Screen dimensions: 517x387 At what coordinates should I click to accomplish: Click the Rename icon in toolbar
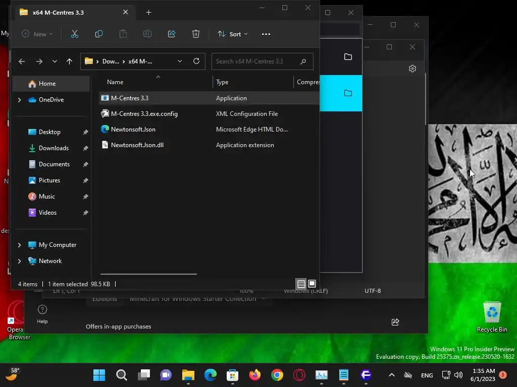click(147, 34)
